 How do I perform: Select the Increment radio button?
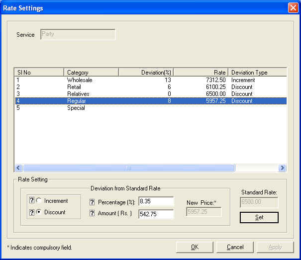pyautogui.click(x=39, y=200)
